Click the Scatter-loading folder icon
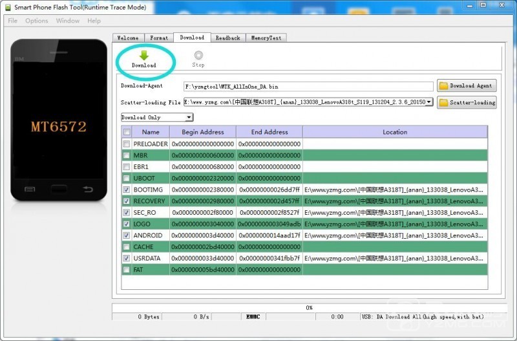 (x=444, y=102)
